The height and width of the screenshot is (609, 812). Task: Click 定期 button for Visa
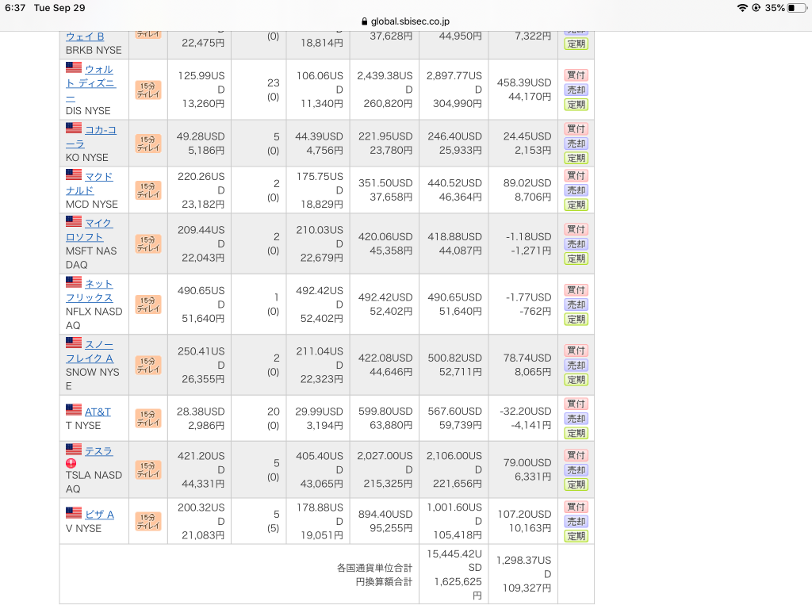pos(576,536)
